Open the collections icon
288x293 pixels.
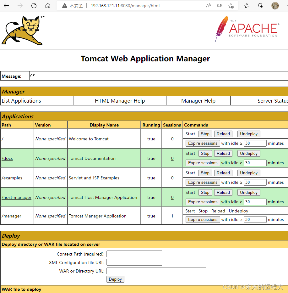[x=261, y=6]
